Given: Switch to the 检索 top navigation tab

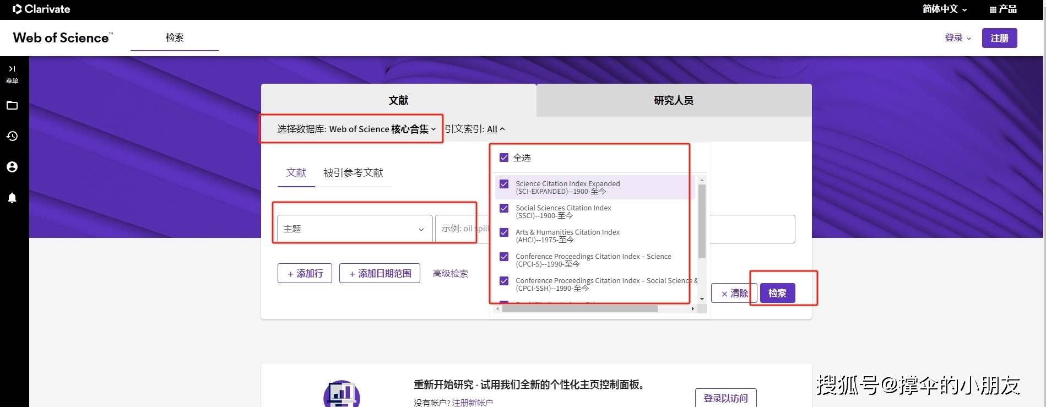Looking at the screenshot, I should tap(175, 37).
